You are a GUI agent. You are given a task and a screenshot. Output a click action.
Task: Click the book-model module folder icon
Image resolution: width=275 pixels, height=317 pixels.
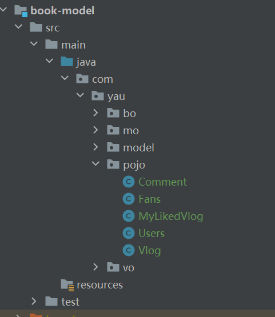tap(21, 11)
